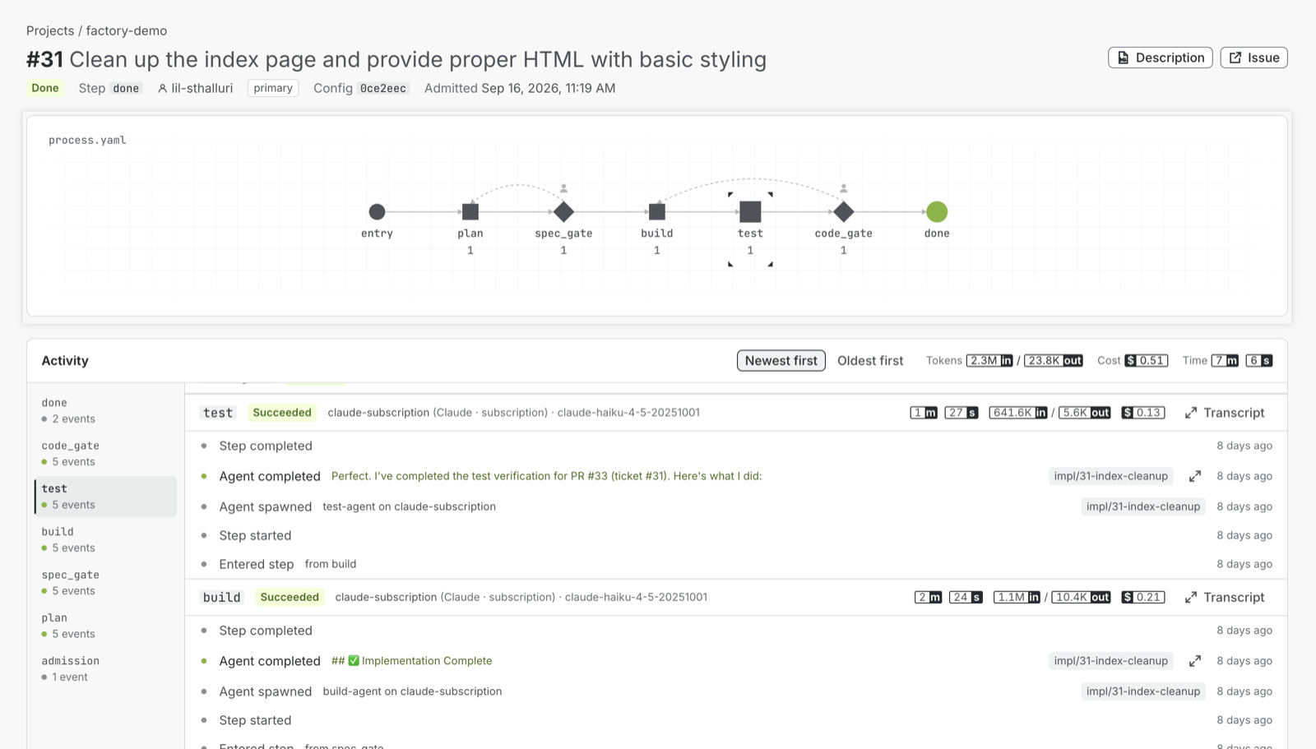Open Transcript for the test step
This screenshot has width=1316, height=749.
[1225, 413]
